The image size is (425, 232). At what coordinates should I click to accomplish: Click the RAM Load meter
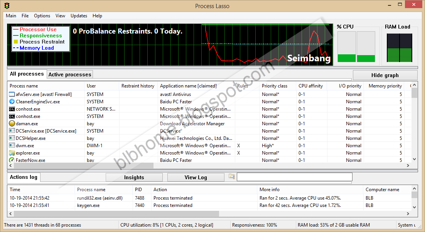pos(399,48)
